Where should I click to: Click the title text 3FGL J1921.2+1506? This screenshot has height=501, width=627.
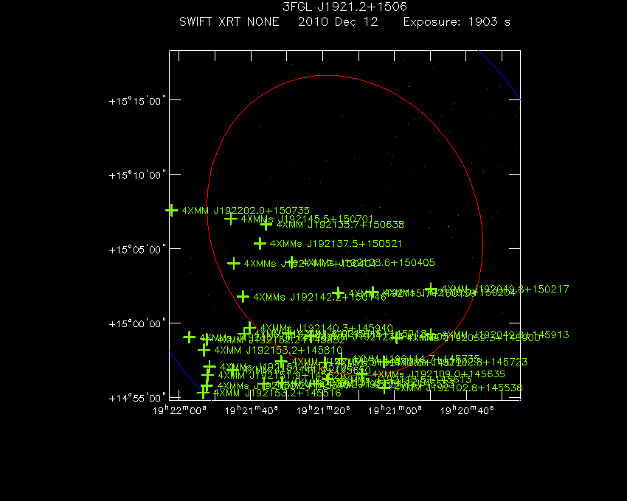pyautogui.click(x=344, y=7)
